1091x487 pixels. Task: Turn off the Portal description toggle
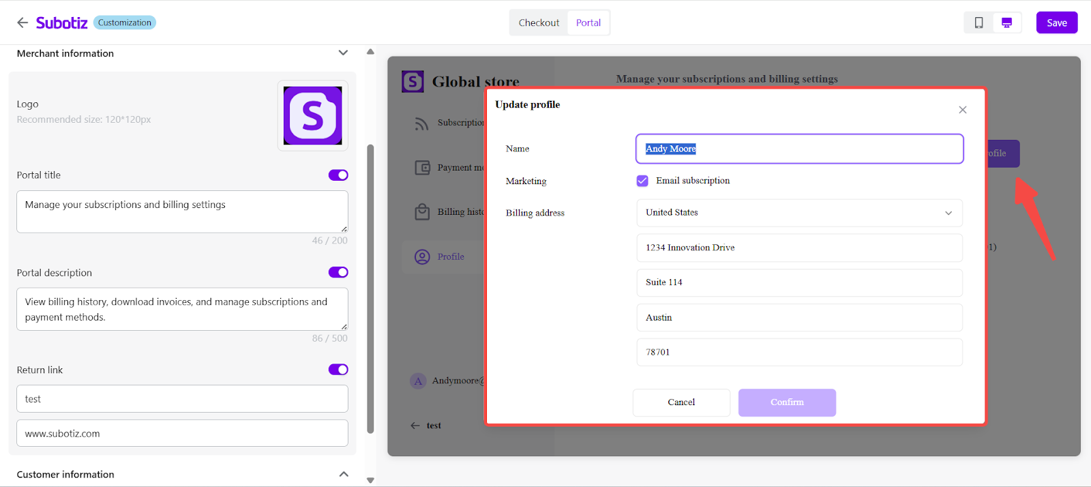pos(338,272)
